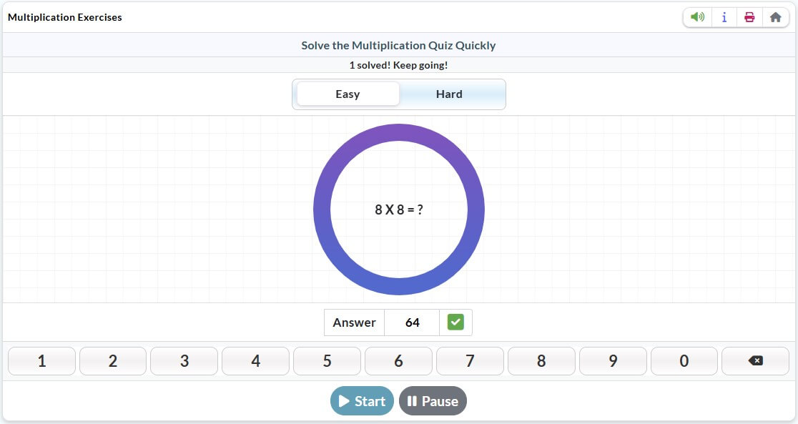Image resolution: width=798 pixels, height=424 pixels.
Task: Enable Easy difficulty mode
Action: [x=348, y=94]
